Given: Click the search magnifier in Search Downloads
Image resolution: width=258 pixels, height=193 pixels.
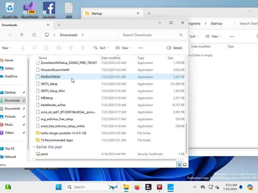Looking at the screenshot, I should pos(181,35).
